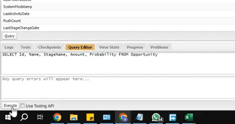Open Sticky Notes from the taskbar
The image size is (235, 124).
90,117
